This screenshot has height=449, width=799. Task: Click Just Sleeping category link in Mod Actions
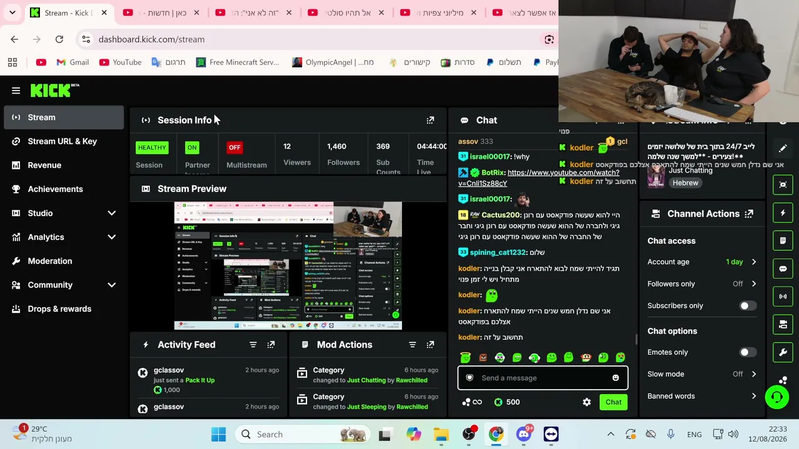pos(366,407)
